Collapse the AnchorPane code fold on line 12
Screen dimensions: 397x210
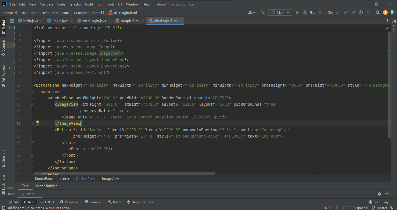click(32, 98)
